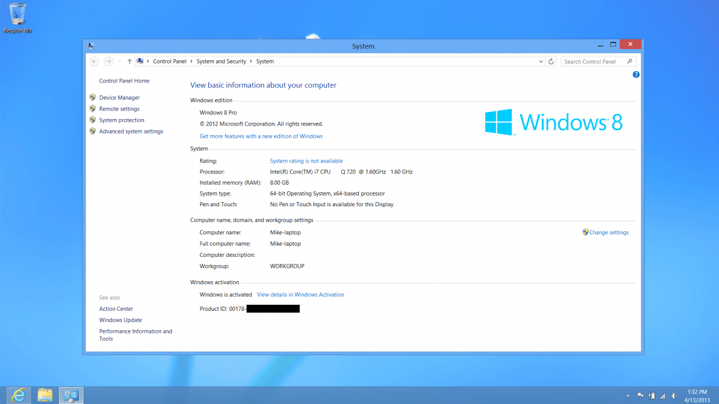Open Remote settings
The width and height of the screenshot is (719, 404).
119,109
